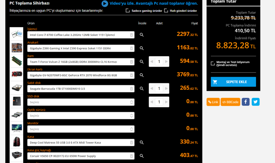Open the Kasa case selection field
Viewport: 275px width, 163px height.
(81, 143)
